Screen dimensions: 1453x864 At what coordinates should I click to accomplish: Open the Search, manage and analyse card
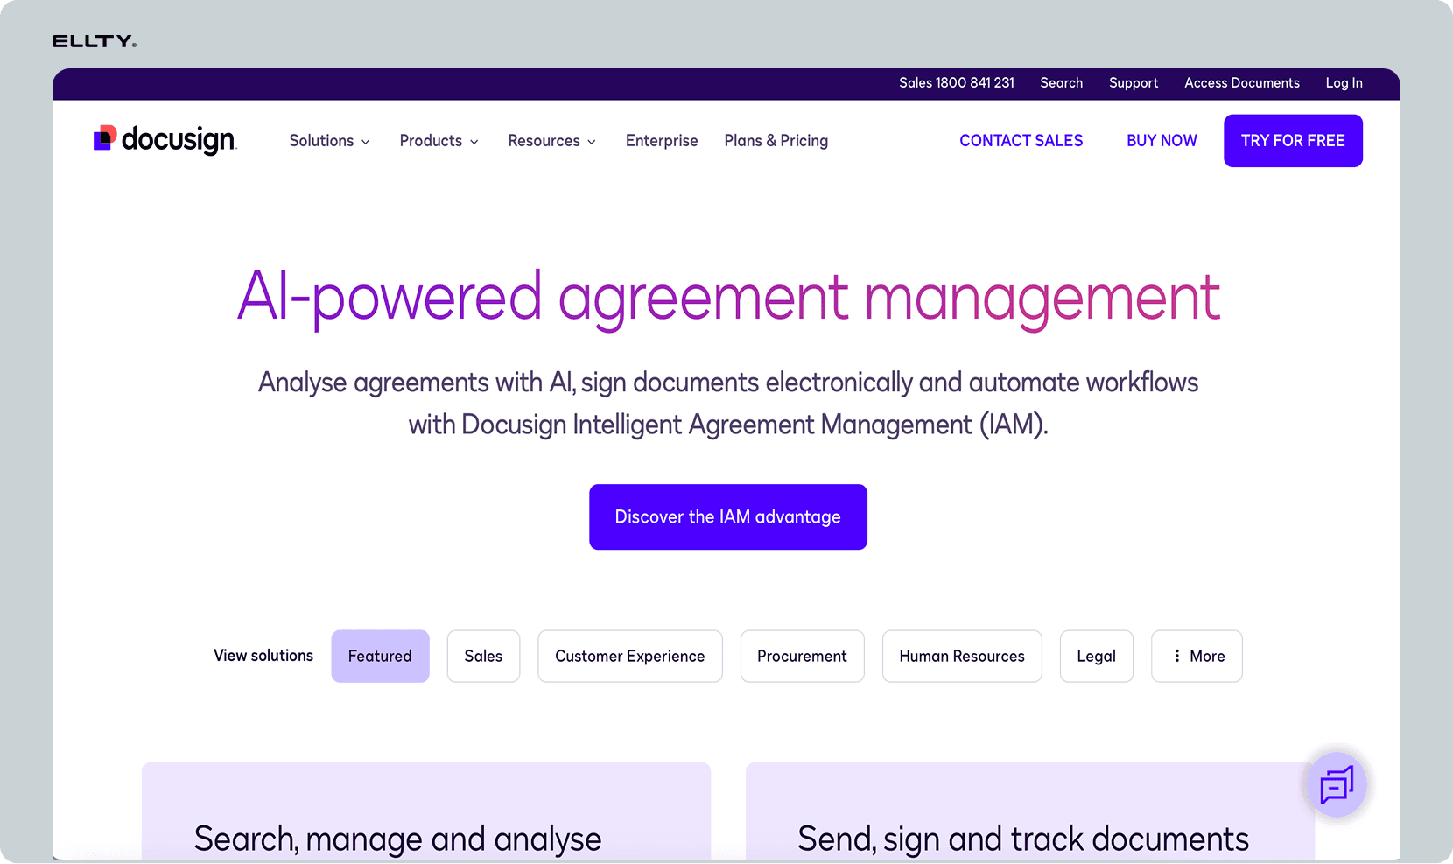coord(426,811)
